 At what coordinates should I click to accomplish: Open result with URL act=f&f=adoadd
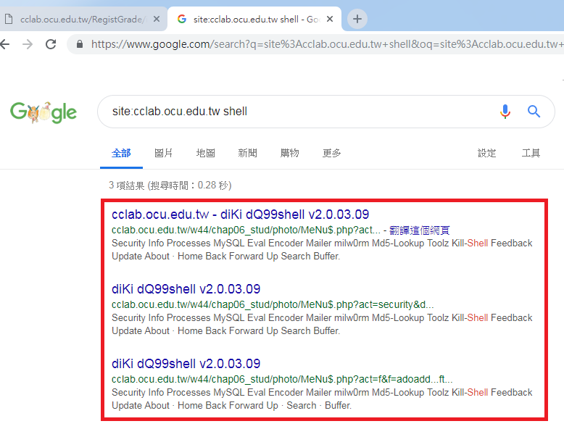(186, 364)
